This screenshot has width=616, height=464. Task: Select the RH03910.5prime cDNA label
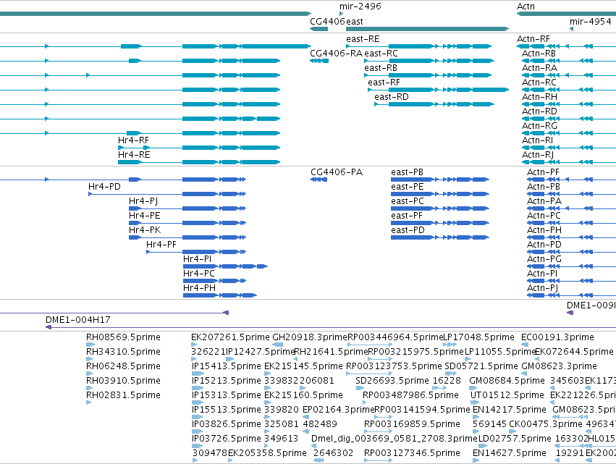pyautogui.click(x=123, y=381)
